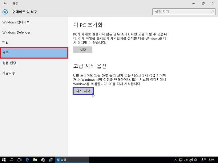The height and width of the screenshot is (163, 218).
Task: Switch to the 설정 taskbar app
Action: pyautogui.click(x=72, y=160)
